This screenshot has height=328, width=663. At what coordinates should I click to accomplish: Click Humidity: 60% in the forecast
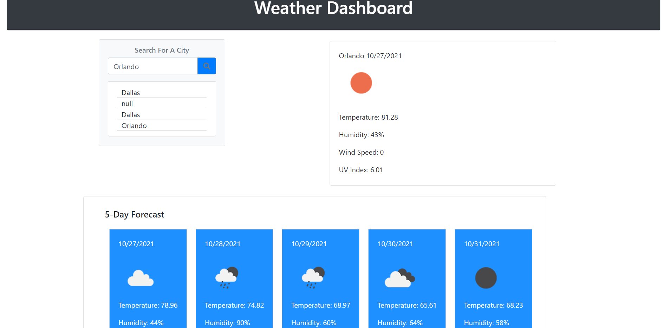click(314, 323)
